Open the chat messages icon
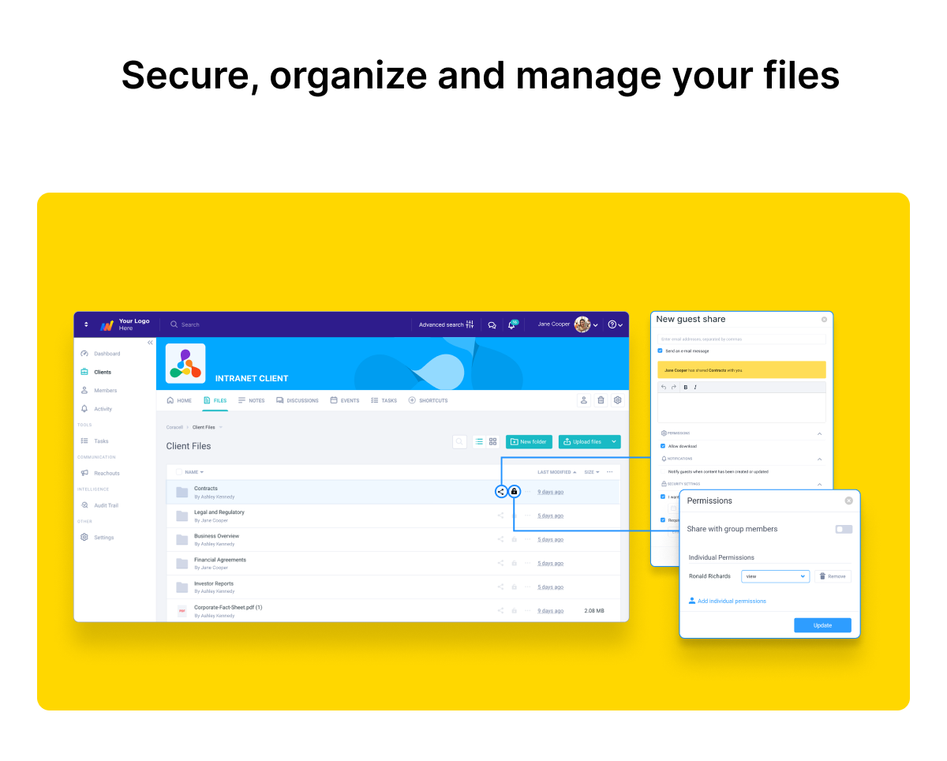Image resolution: width=947 pixels, height=761 pixels. click(x=492, y=324)
